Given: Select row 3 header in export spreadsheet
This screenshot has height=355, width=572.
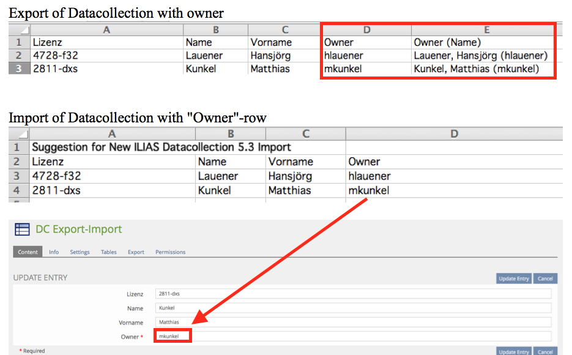Looking at the screenshot, I should coord(20,69).
